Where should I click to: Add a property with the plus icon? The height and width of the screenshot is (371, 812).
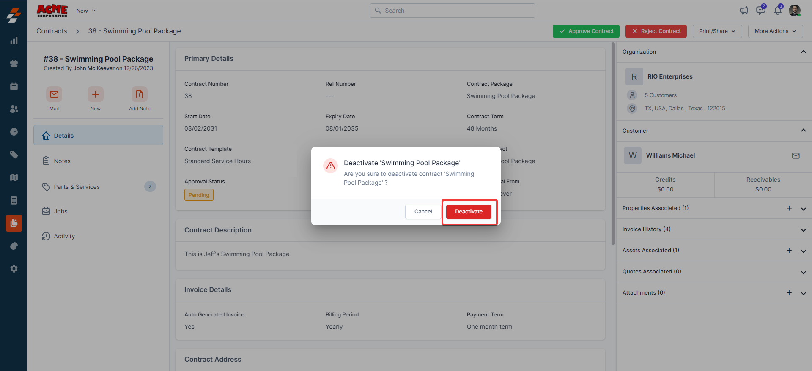coord(789,208)
